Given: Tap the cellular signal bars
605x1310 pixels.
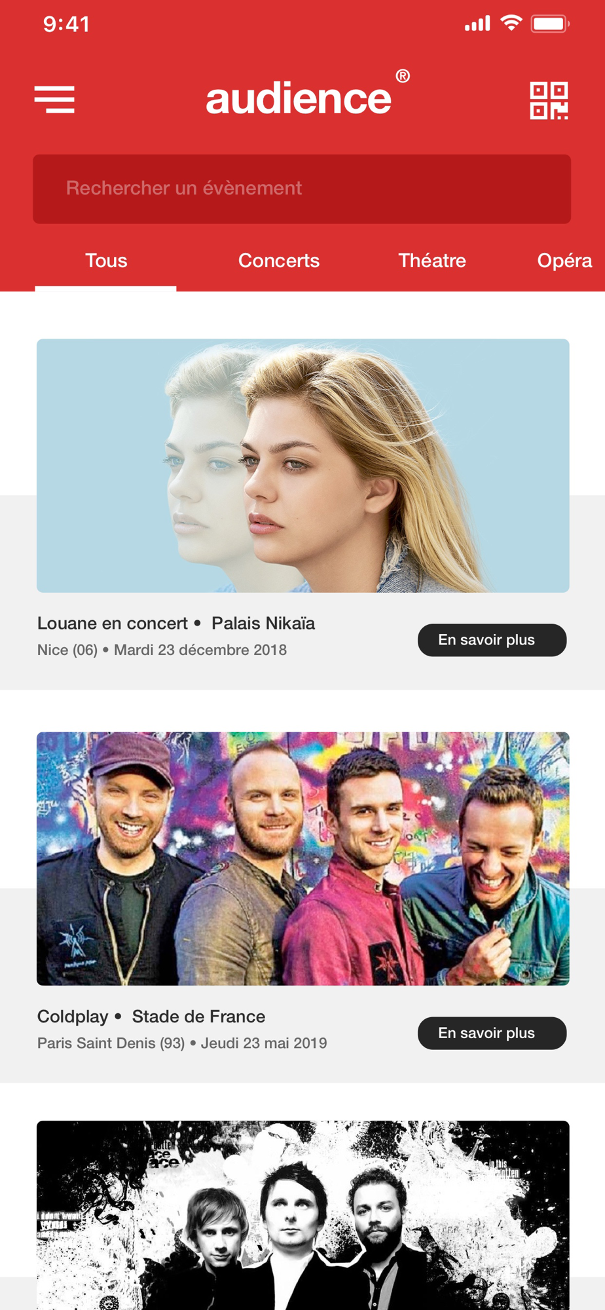Looking at the screenshot, I should click(477, 24).
